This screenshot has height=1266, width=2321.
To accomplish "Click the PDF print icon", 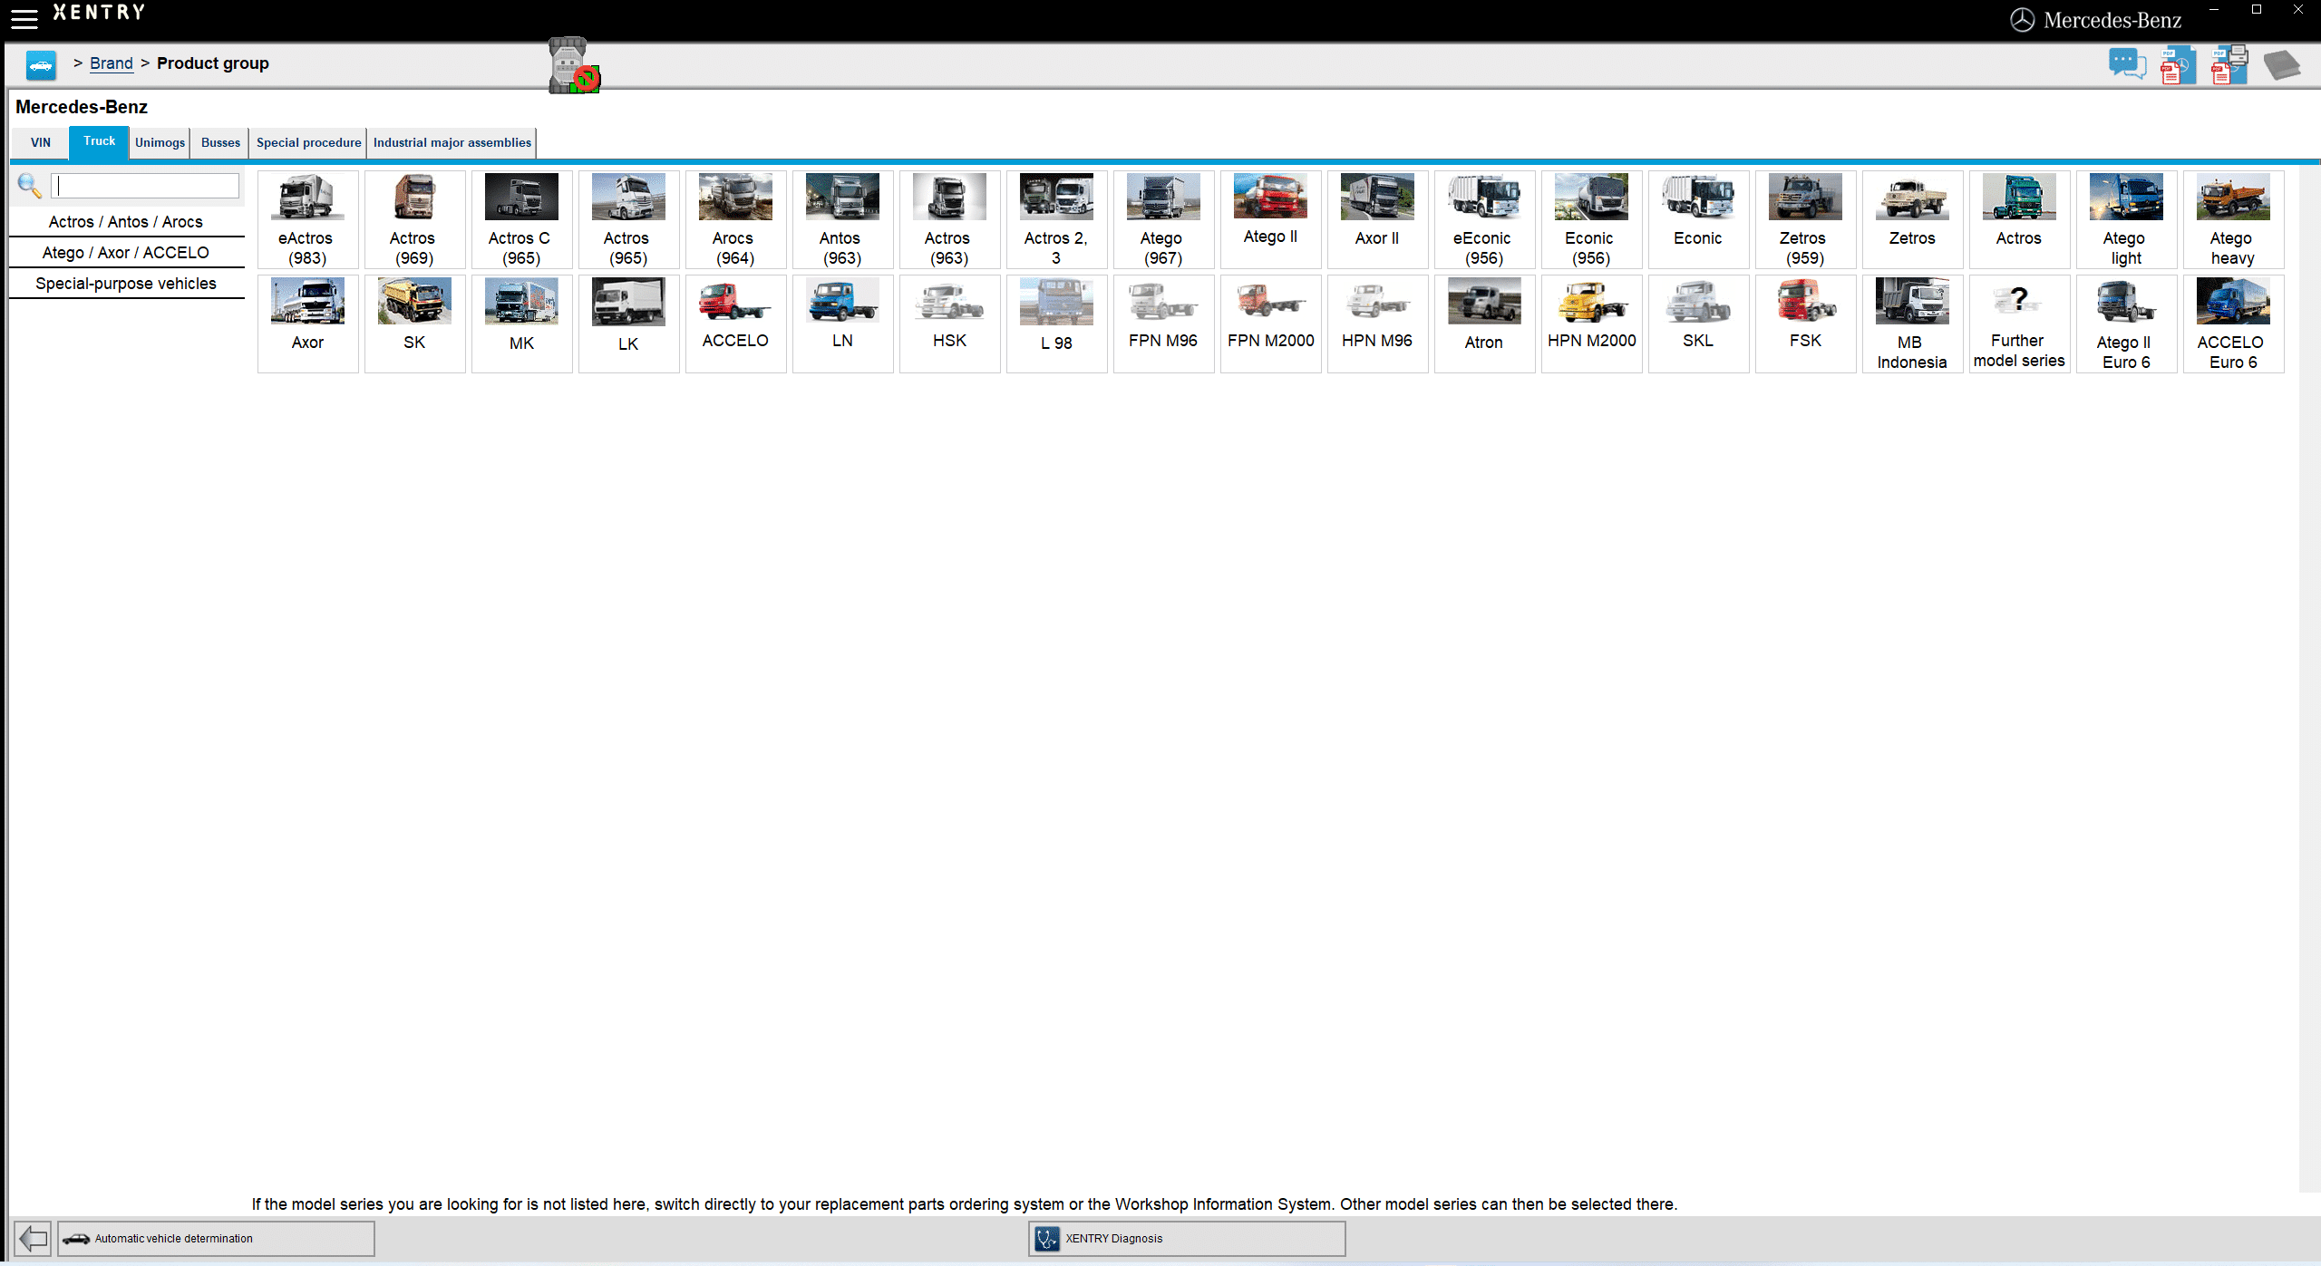I will (2229, 65).
